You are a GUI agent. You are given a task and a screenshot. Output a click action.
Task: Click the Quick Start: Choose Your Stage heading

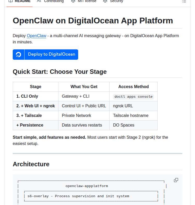click(x=60, y=72)
